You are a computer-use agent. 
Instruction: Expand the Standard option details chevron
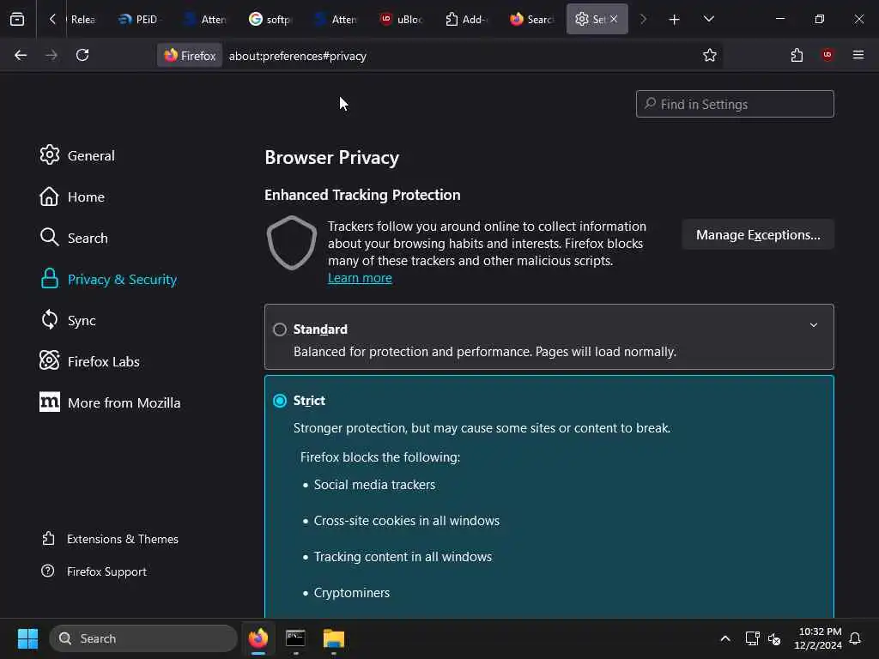pos(814,325)
